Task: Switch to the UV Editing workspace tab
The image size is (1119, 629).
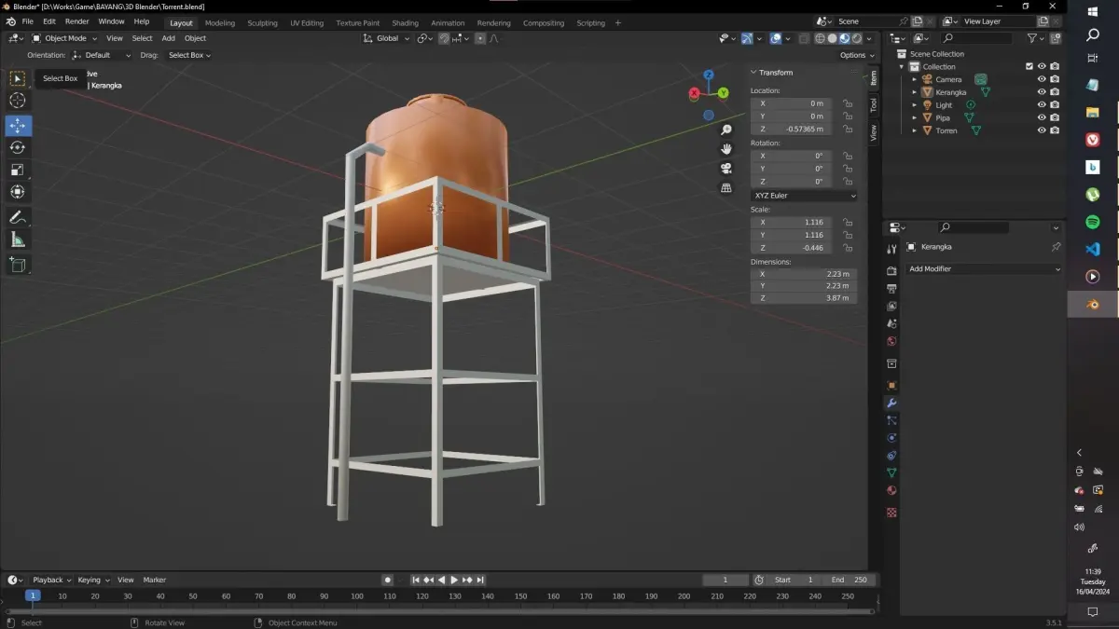Action: point(307,22)
